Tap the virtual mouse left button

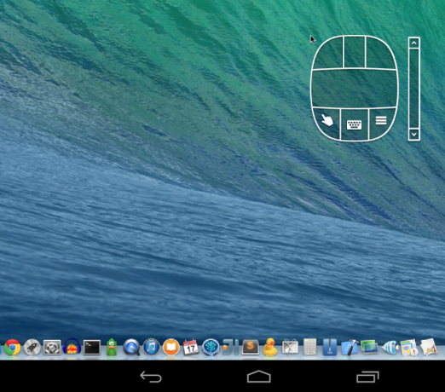[x=328, y=54]
